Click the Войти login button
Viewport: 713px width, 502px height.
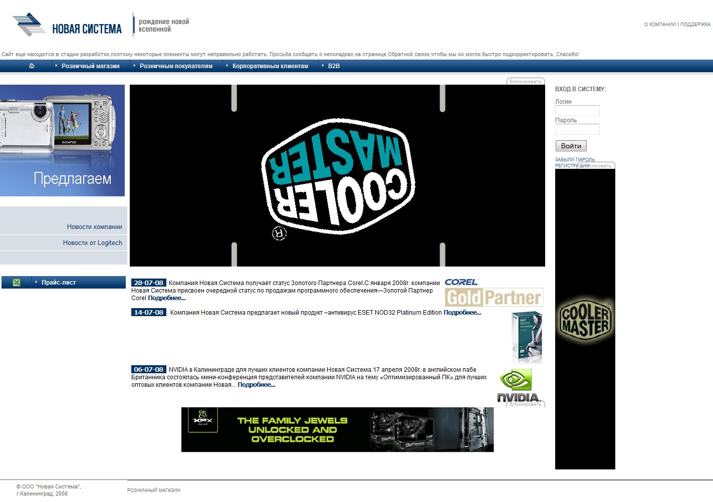pyautogui.click(x=571, y=146)
